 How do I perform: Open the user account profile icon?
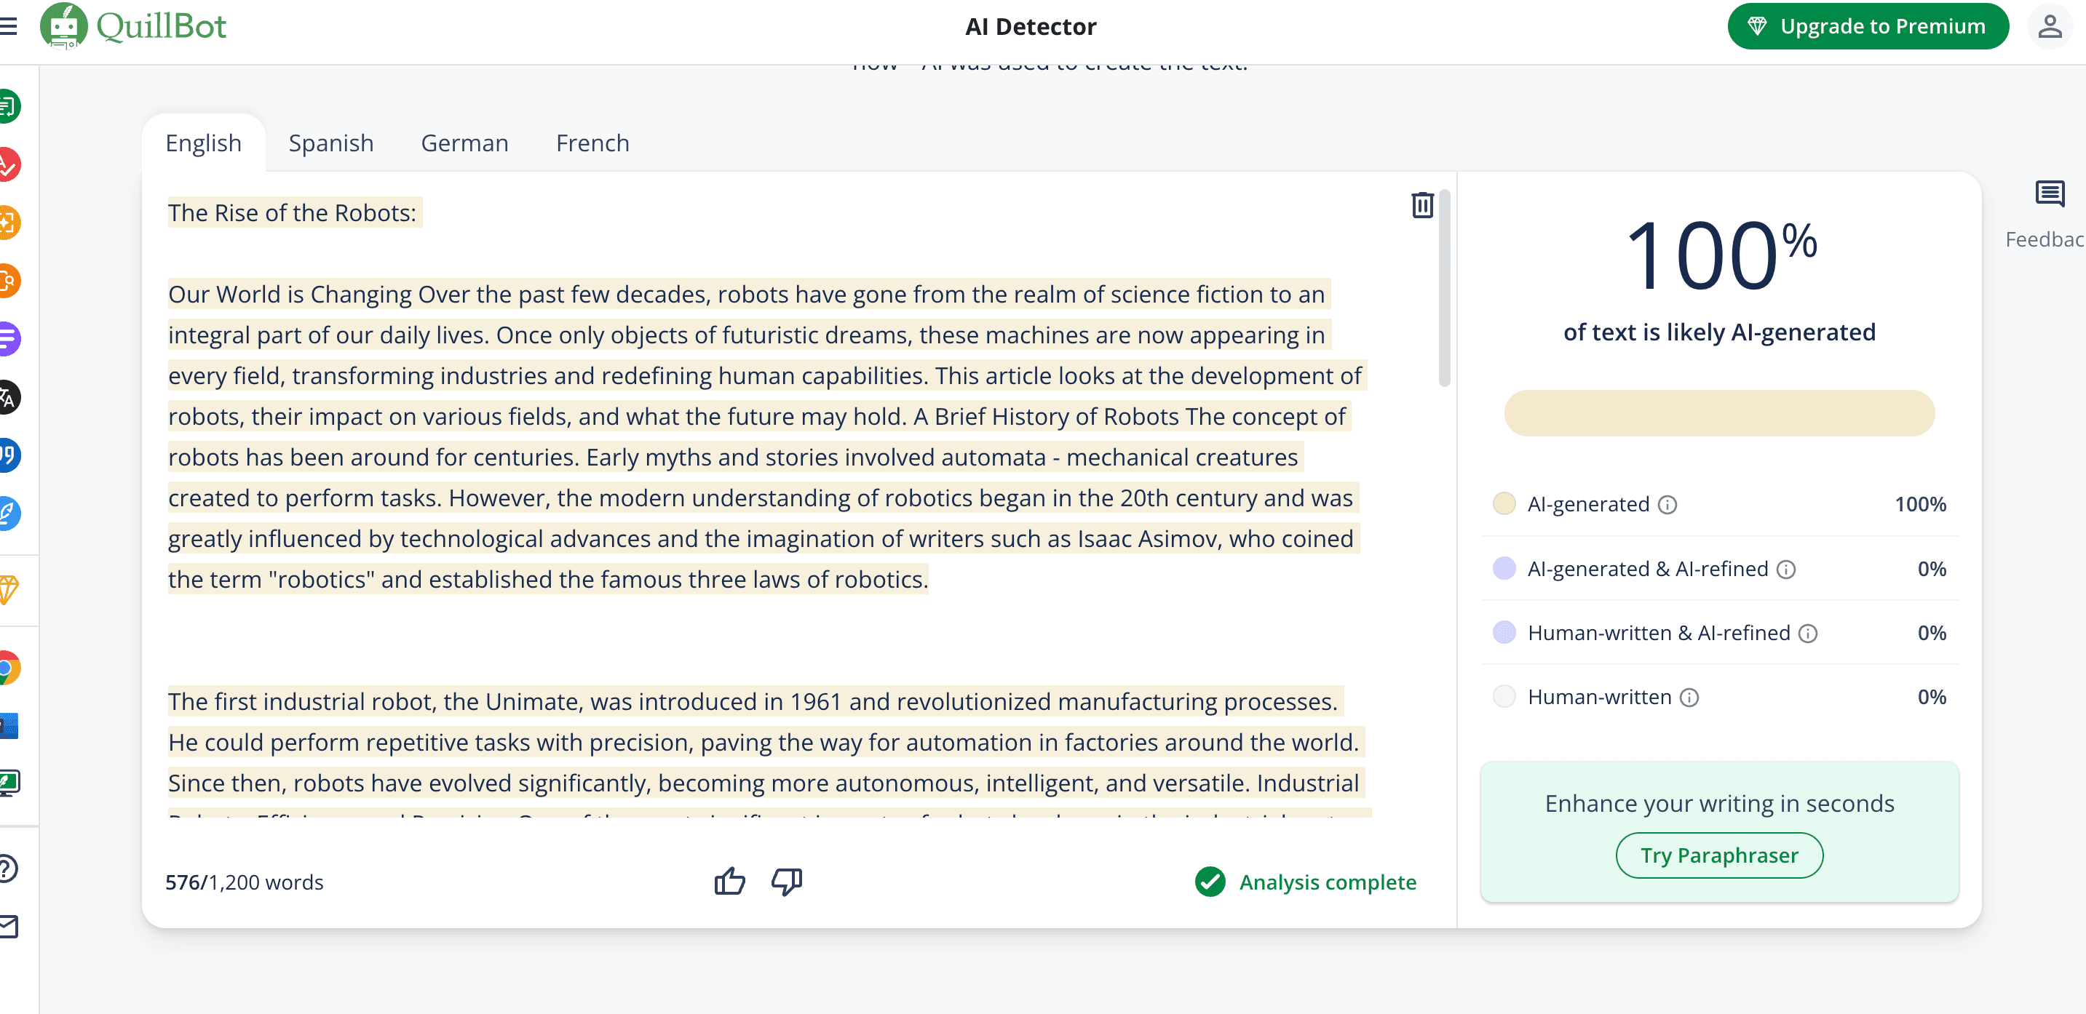pos(2050,27)
